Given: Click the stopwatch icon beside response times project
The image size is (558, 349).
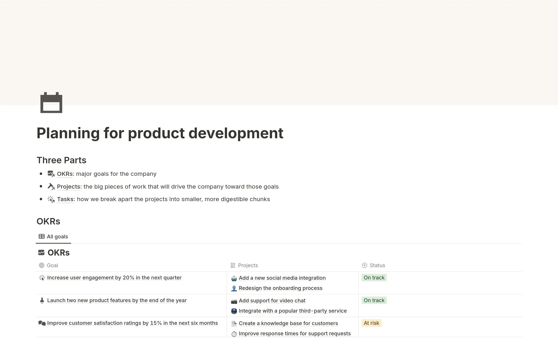Looking at the screenshot, I should click(x=234, y=334).
